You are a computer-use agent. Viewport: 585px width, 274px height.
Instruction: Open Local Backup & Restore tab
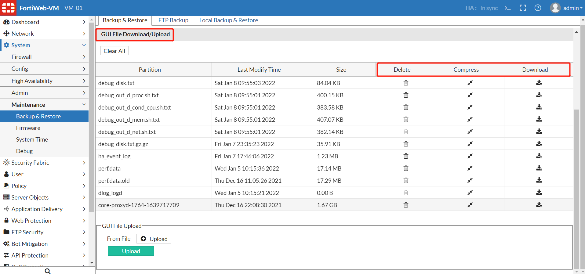pos(228,20)
